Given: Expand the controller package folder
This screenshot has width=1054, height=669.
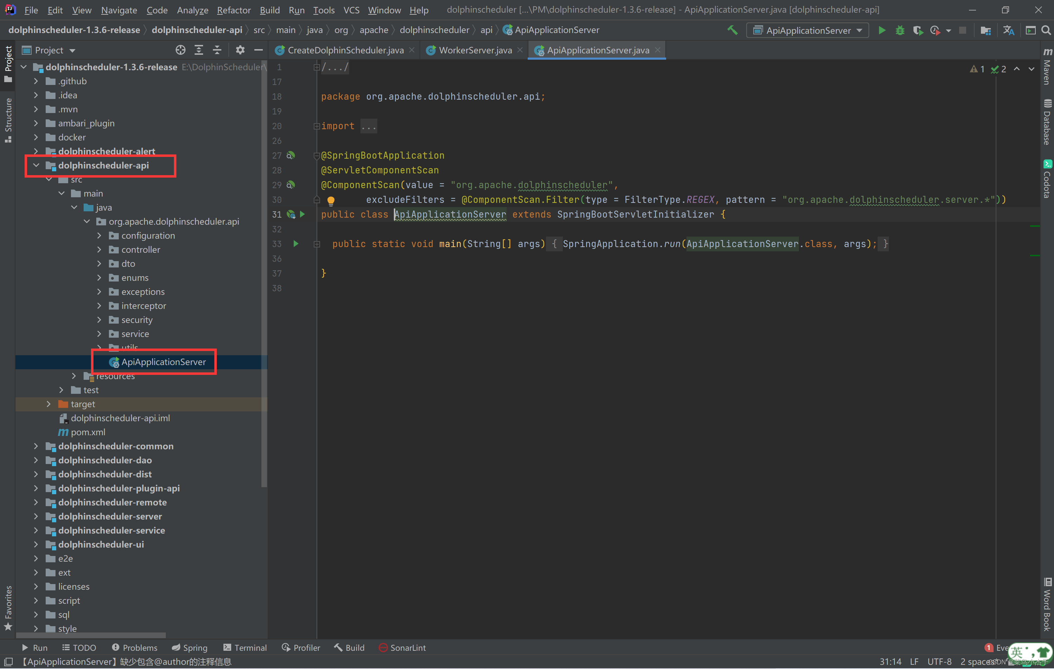Looking at the screenshot, I should [x=99, y=250].
